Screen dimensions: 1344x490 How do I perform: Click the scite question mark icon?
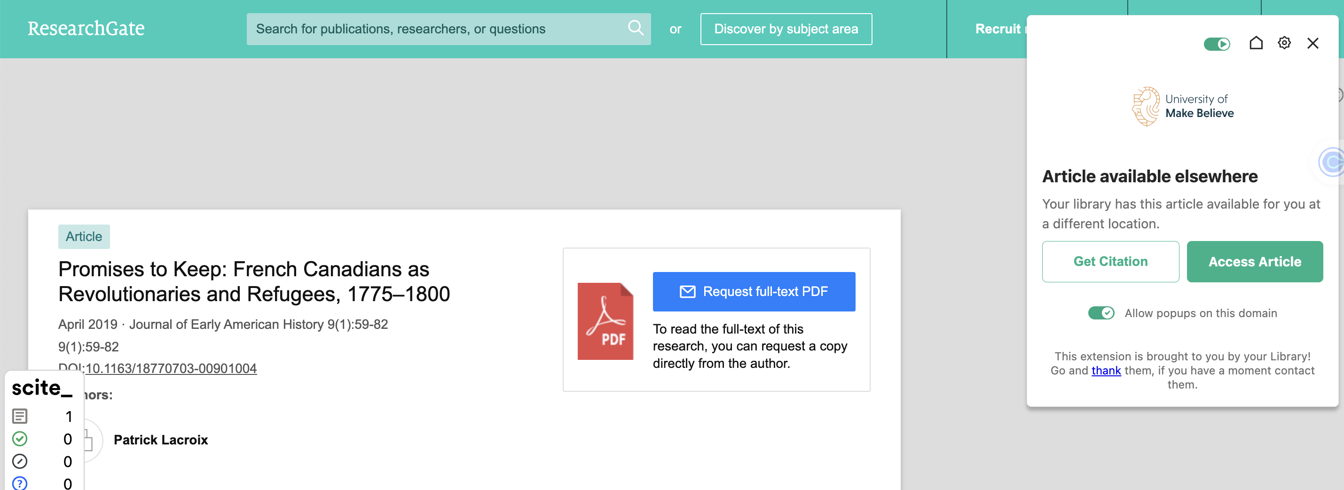pyautogui.click(x=20, y=482)
